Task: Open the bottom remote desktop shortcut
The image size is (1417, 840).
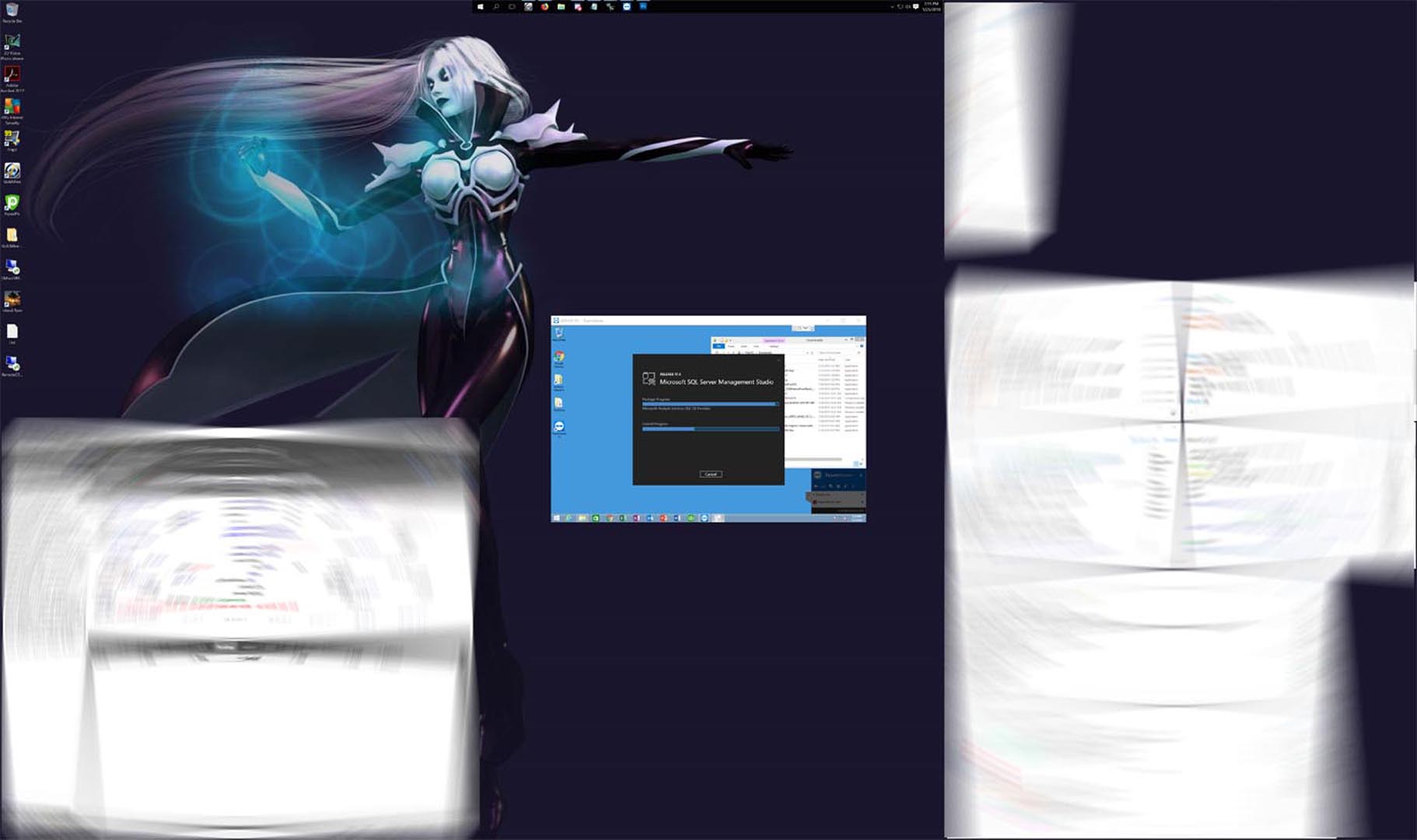Action: click(x=12, y=366)
